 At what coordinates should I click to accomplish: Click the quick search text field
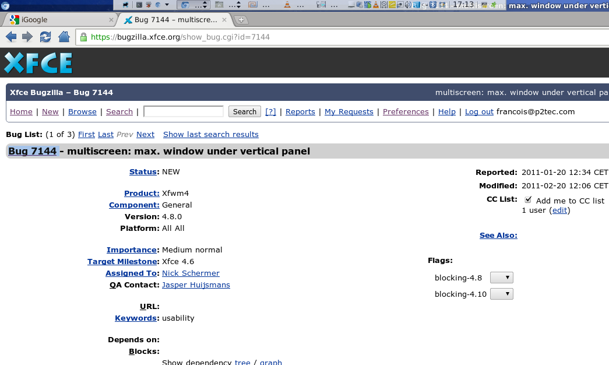coord(184,111)
